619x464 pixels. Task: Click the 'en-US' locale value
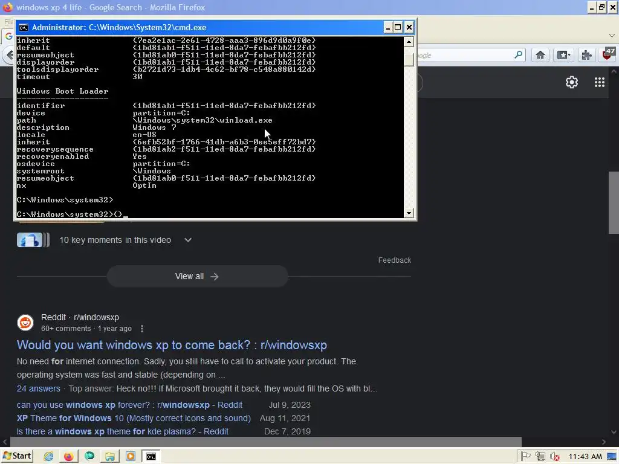pyautogui.click(x=144, y=135)
